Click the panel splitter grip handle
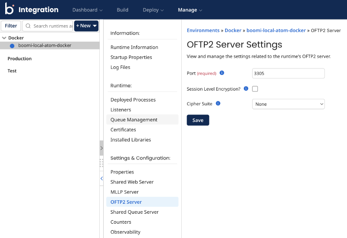The image size is (347, 238). pyautogui.click(x=101, y=163)
